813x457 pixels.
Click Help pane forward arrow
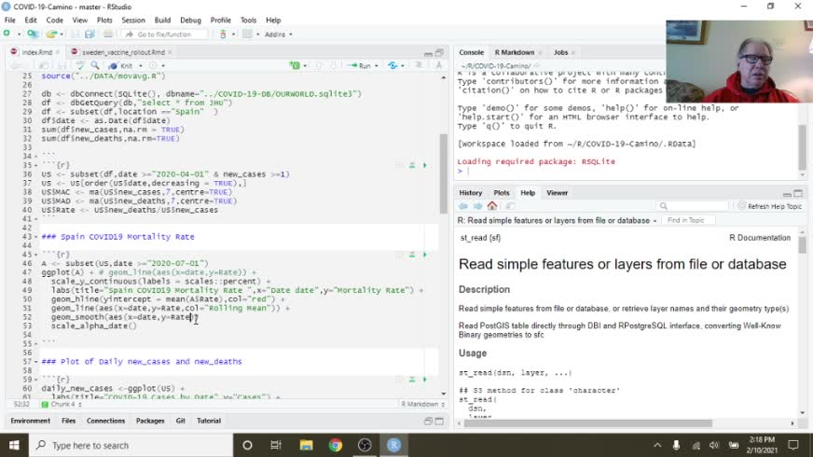477,206
